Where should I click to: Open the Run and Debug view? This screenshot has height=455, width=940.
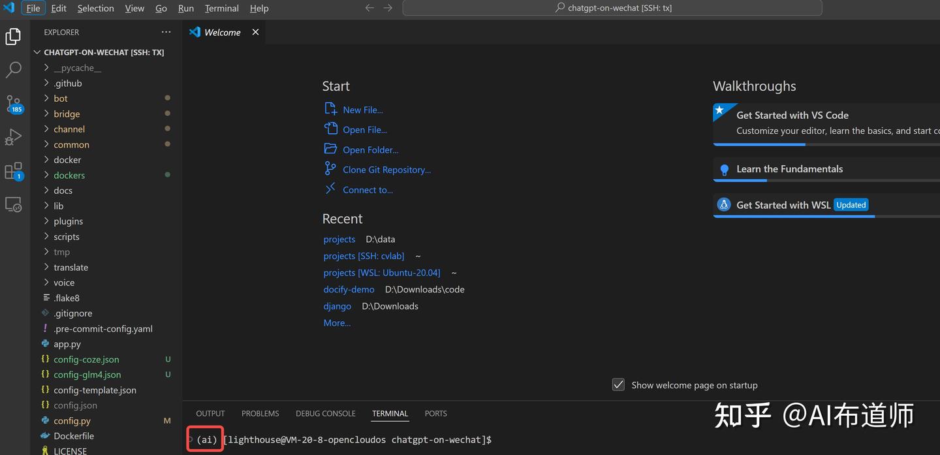click(13, 137)
